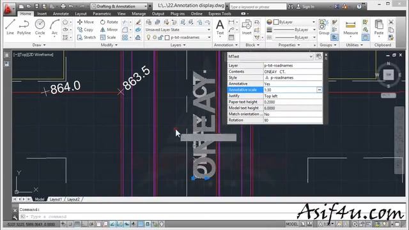Click the Scale tool
The image size is (409, 230).
coord(108,38)
